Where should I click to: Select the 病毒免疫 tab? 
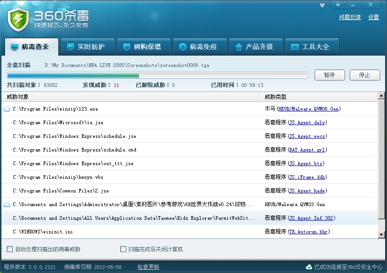click(200, 47)
